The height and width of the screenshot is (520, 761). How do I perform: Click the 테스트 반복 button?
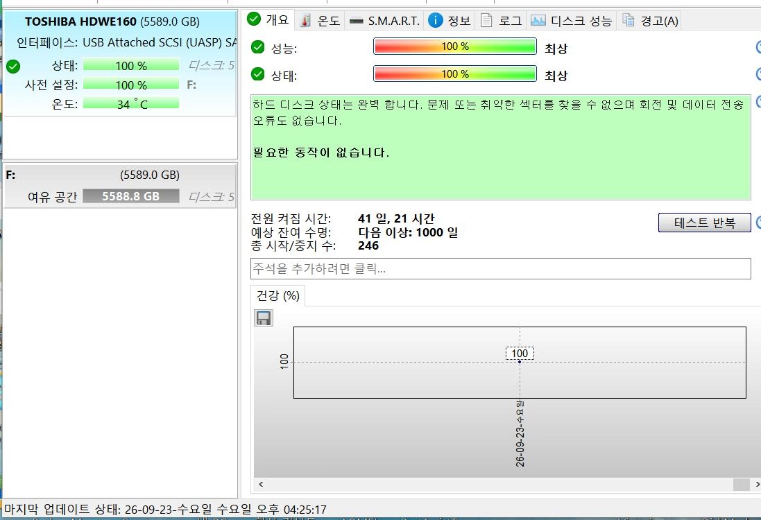tap(705, 223)
